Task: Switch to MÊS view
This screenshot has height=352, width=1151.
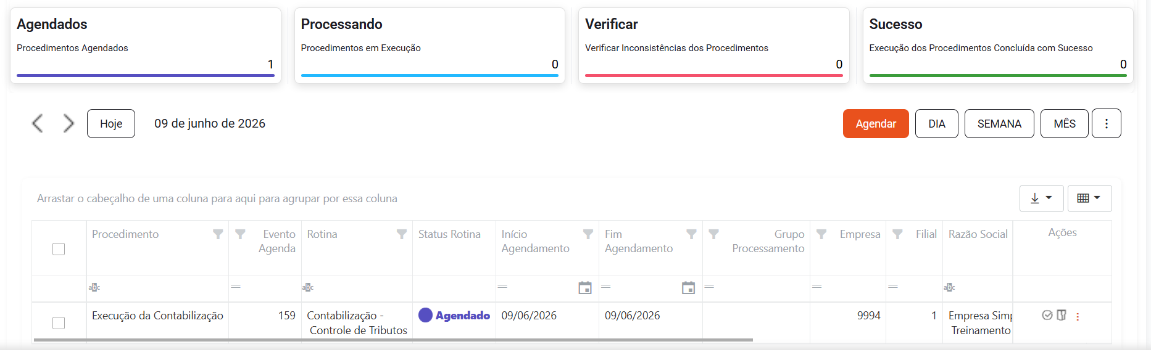Action: tap(1064, 123)
